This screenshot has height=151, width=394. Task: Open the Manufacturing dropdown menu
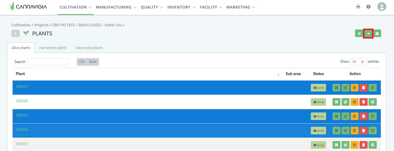click(x=116, y=7)
